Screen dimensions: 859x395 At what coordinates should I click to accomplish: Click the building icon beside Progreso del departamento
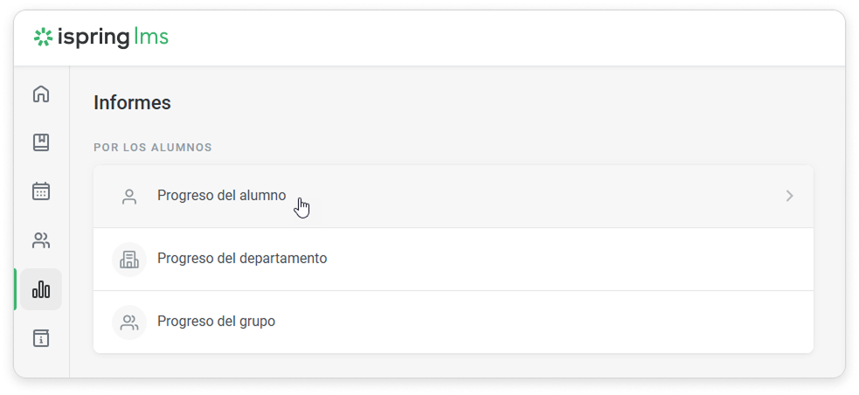click(x=129, y=260)
